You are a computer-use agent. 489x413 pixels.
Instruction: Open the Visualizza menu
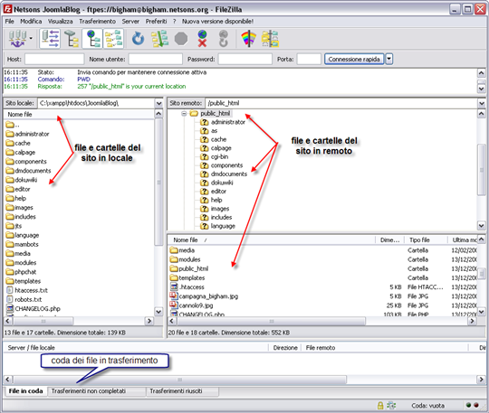60,21
